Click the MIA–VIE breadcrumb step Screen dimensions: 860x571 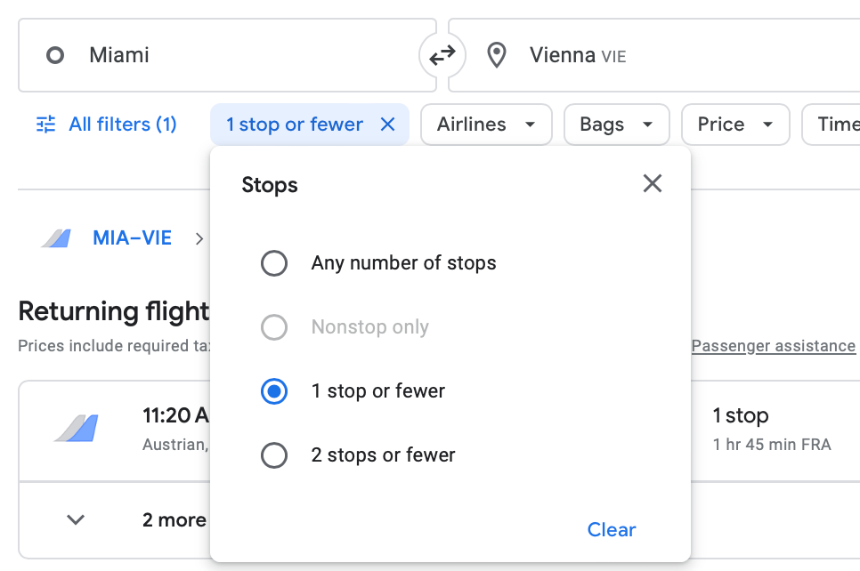(132, 238)
